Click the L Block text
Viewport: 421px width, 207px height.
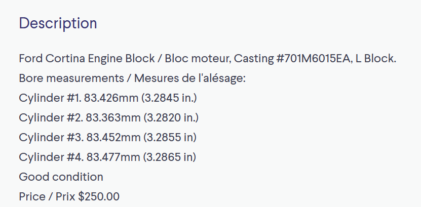click(x=376, y=58)
